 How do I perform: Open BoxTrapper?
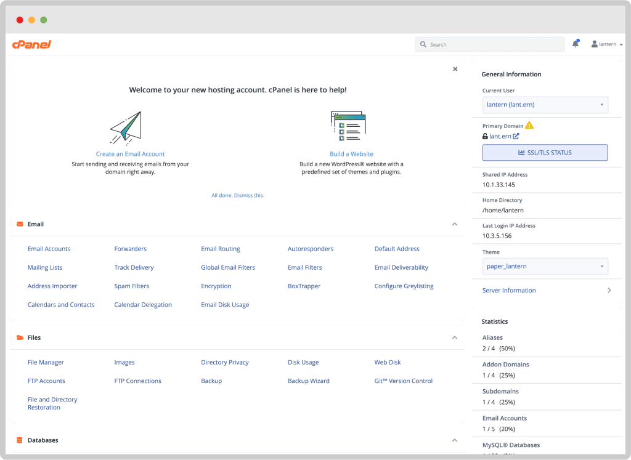pyautogui.click(x=304, y=286)
